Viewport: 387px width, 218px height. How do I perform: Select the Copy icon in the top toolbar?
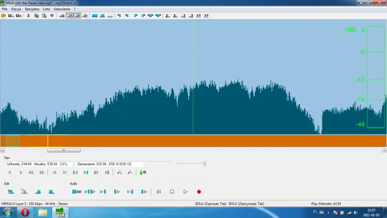coord(36,15)
